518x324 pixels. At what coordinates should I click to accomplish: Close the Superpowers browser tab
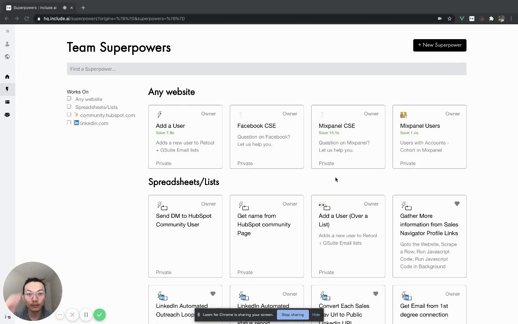coord(71,8)
